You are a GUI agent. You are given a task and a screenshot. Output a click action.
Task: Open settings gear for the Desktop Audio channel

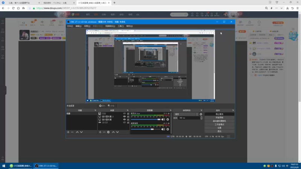tap(168, 129)
